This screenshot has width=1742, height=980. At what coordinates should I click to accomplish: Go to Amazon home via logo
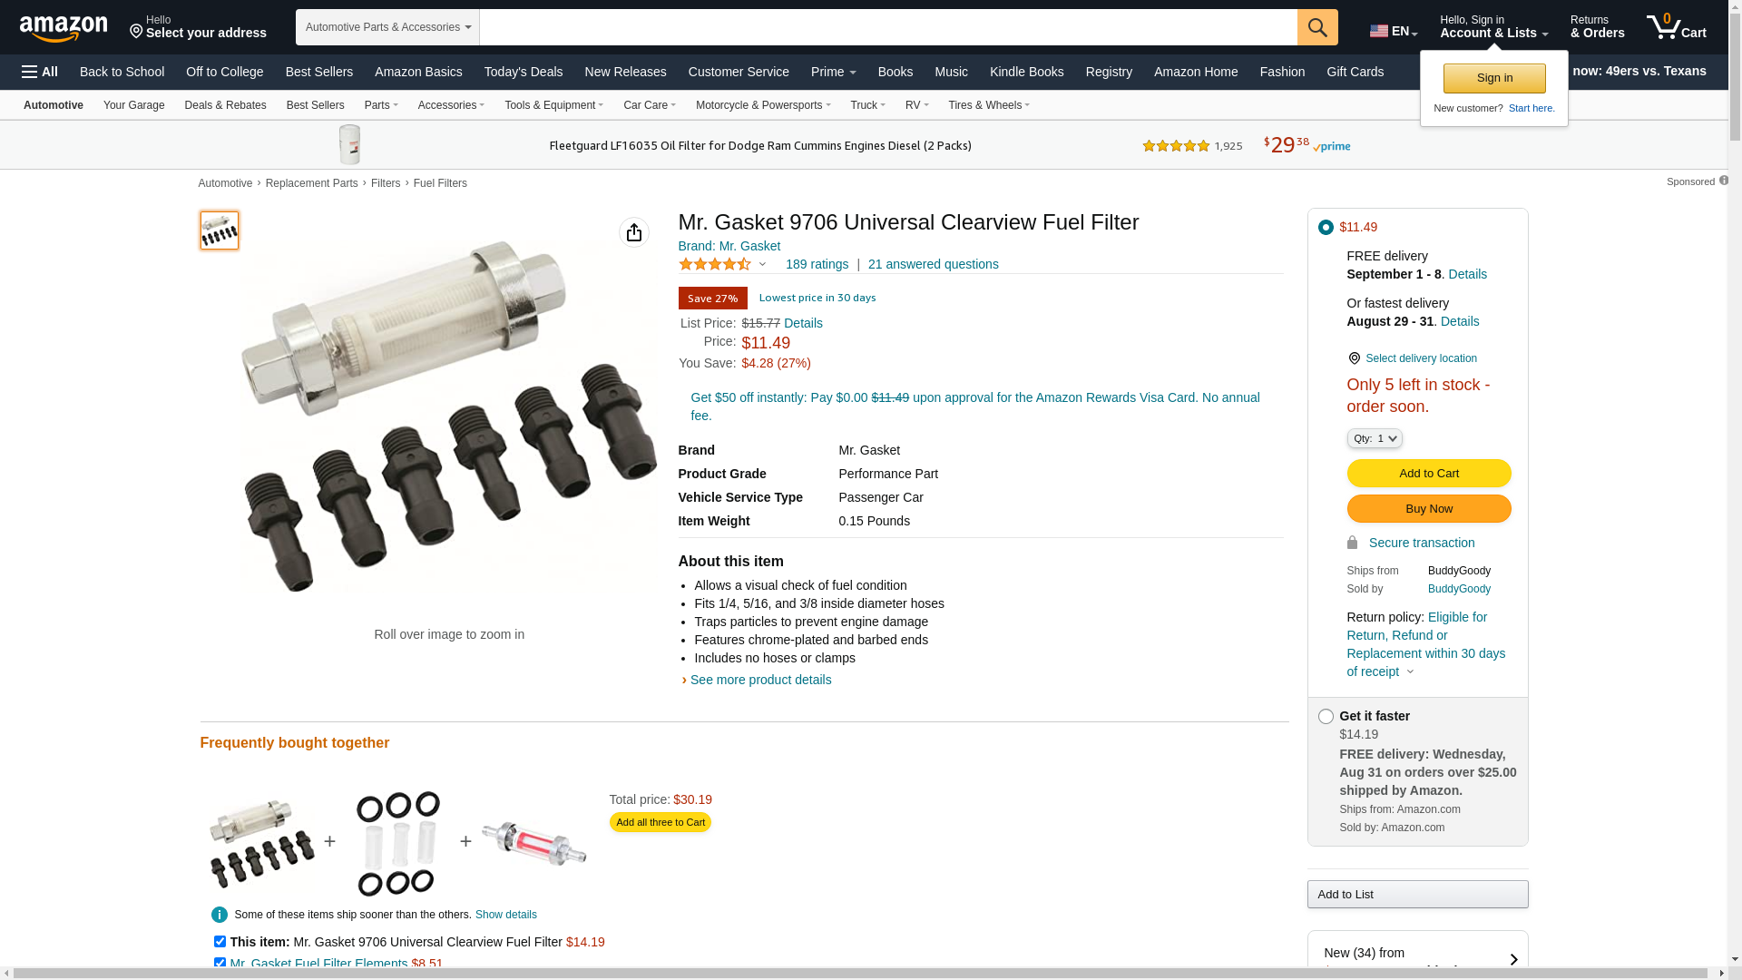[x=64, y=29]
